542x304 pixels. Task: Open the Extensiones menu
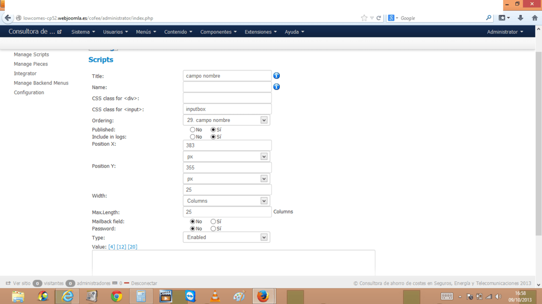coord(261,32)
